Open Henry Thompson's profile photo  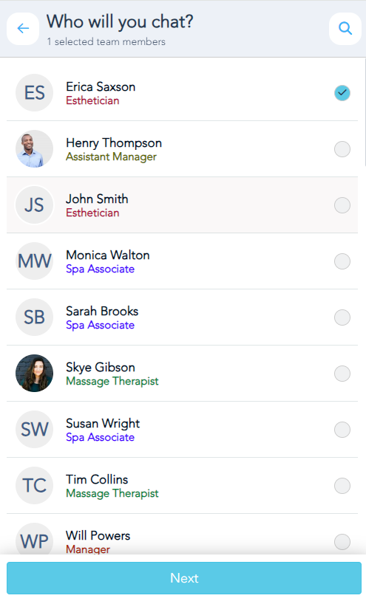point(34,148)
